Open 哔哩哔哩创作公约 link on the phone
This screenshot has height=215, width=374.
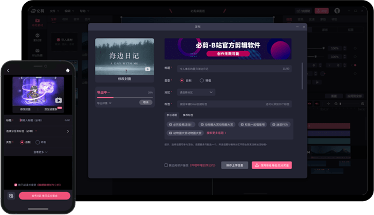coord(49,185)
